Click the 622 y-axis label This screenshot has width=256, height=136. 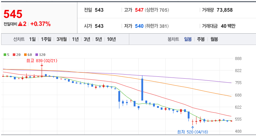click(238, 107)
